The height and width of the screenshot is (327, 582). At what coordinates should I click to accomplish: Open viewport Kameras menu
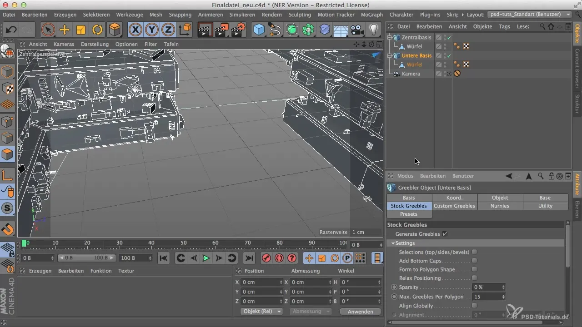coord(64,44)
